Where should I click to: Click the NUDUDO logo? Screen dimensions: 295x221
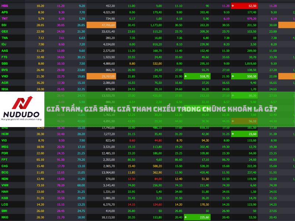[x=22, y=109]
